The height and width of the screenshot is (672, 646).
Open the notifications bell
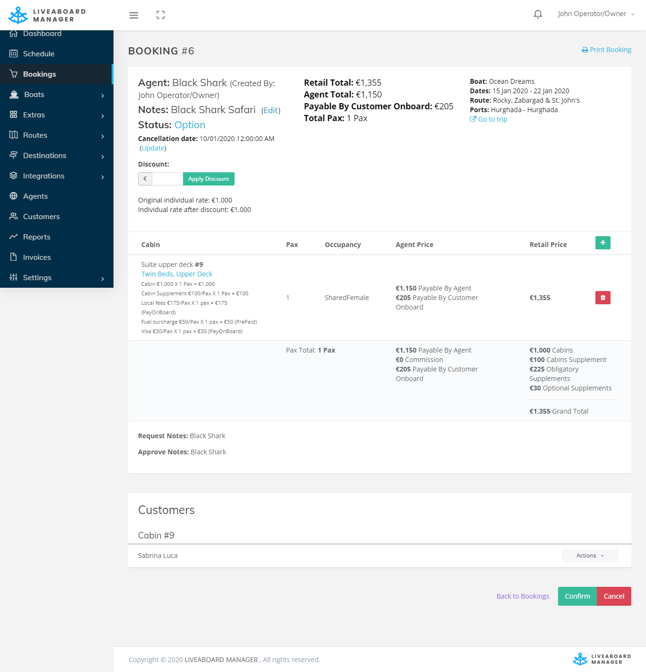click(x=538, y=14)
